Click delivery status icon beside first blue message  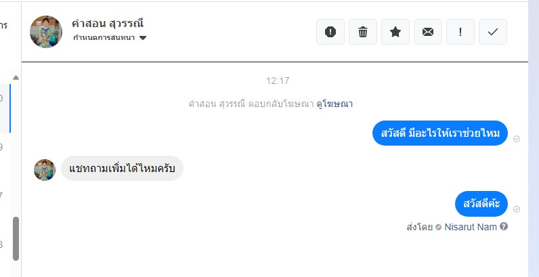[517, 138]
